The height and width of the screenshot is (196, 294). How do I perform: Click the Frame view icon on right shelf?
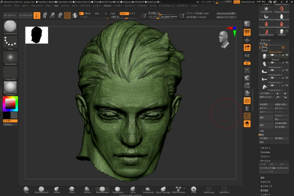(247, 70)
